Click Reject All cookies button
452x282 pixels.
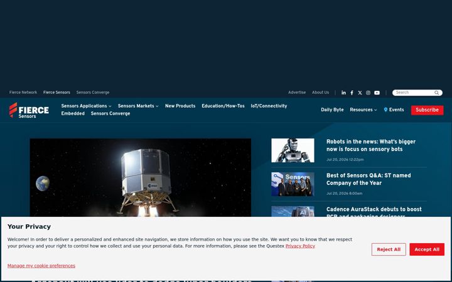coord(389,249)
